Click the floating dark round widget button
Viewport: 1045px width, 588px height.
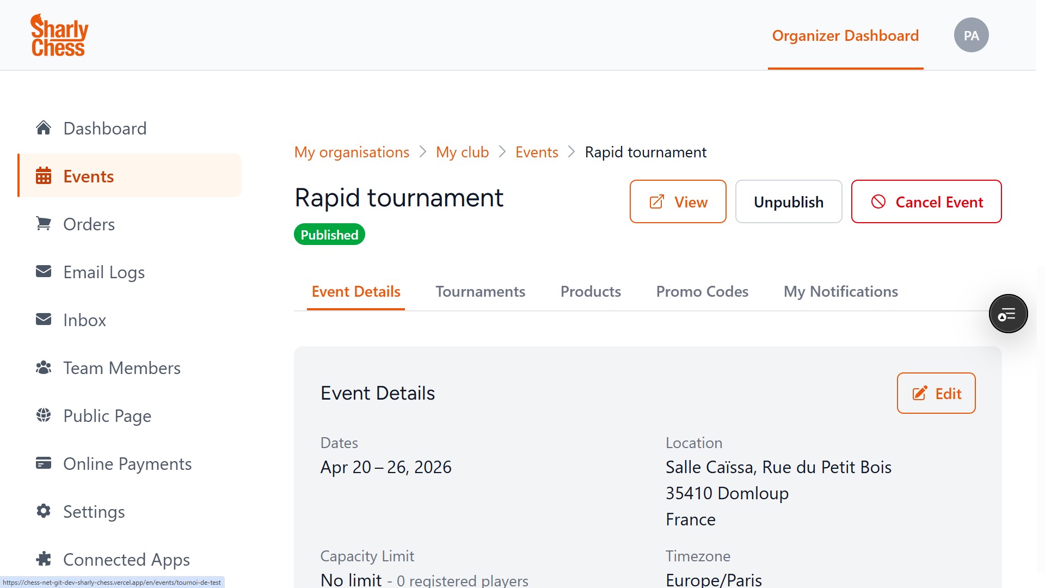coord(1008,314)
